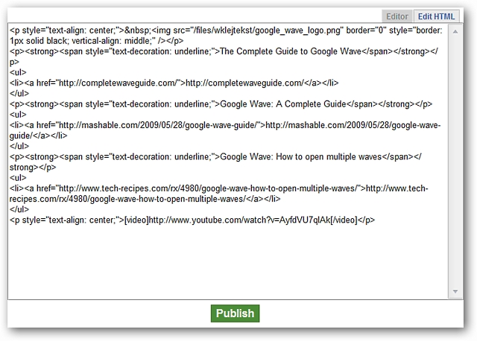The image size is (477, 341).
Task: Click the scrollbar up arrow
Action: (455, 31)
